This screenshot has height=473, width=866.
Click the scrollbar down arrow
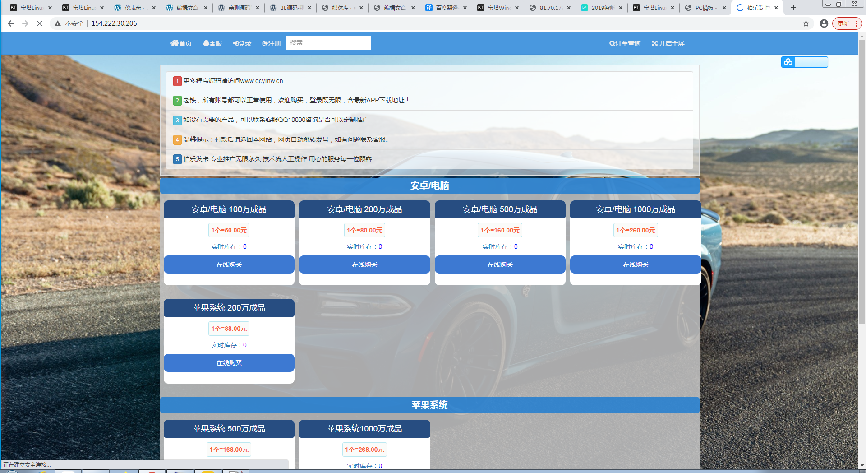[x=862, y=465]
